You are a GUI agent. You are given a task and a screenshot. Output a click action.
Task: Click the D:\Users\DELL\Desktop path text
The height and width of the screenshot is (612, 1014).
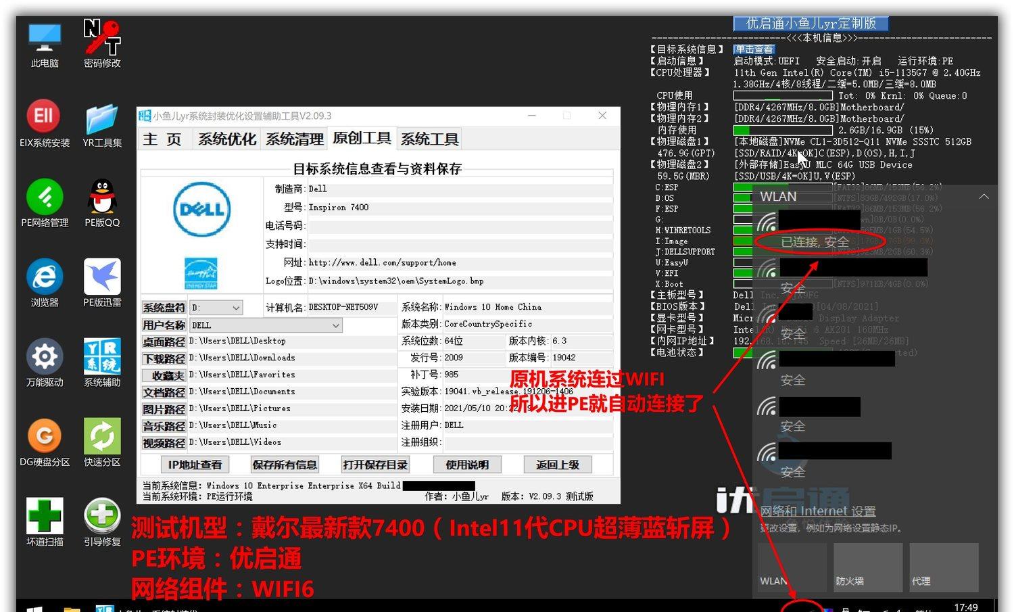click(x=238, y=341)
